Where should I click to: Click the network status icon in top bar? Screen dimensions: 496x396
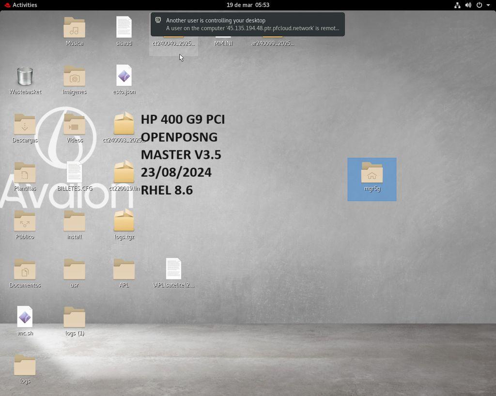point(457,5)
